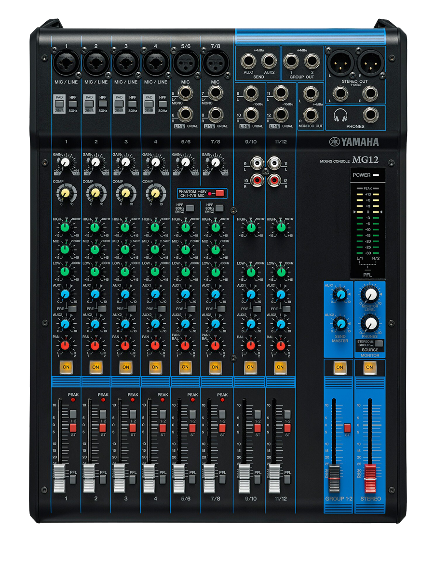Screen dimensions: 434x578
Task: Click the AUX1 SEND MASTER knob
Action: [341, 294]
